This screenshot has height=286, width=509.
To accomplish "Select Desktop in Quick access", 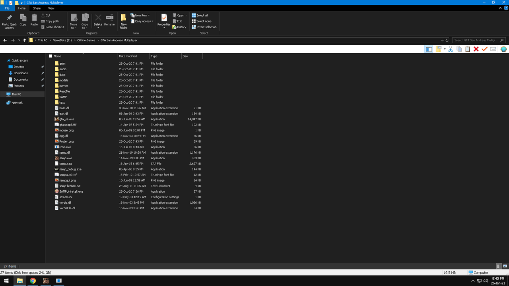I will (19, 67).
